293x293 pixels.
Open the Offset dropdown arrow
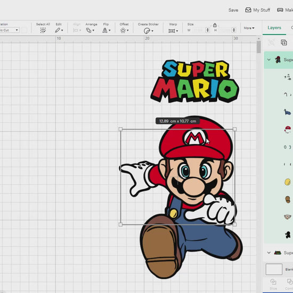point(128,30)
